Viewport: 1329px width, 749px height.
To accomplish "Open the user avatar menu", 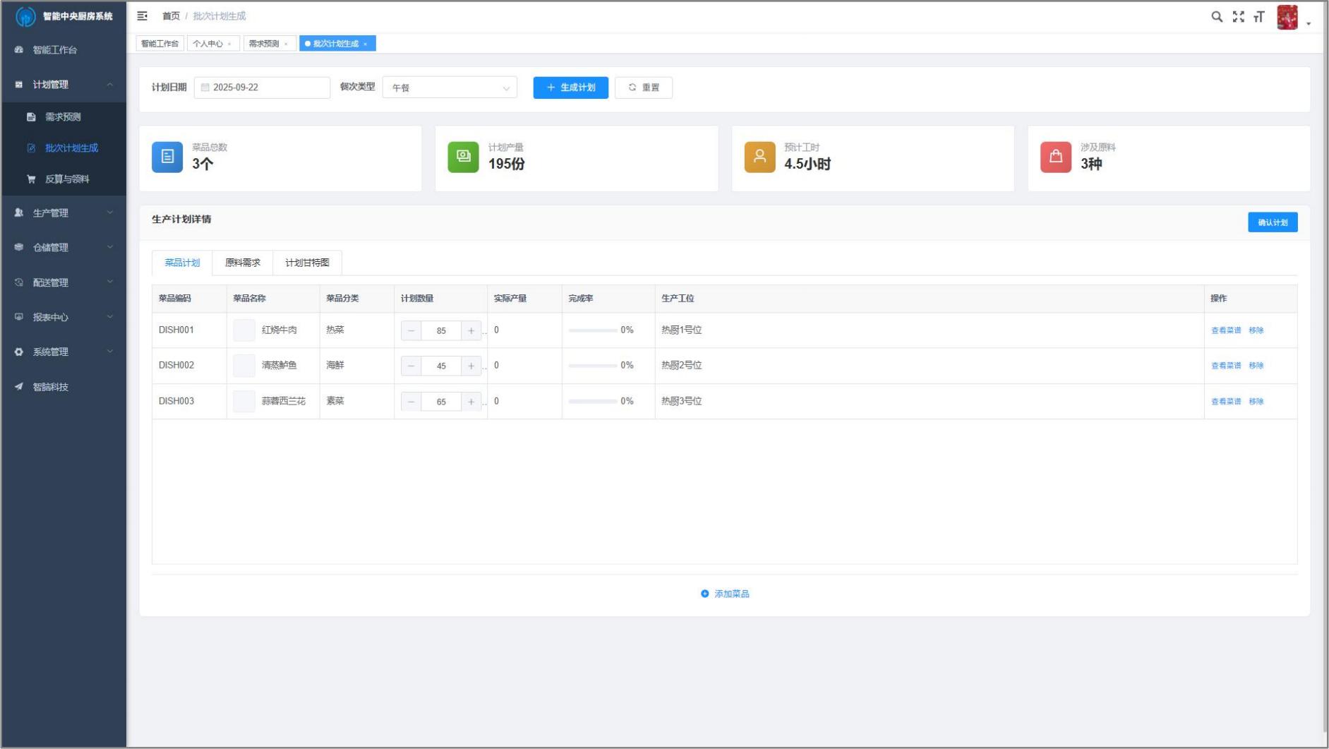I will pyautogui.click(x=1288, y=18).
